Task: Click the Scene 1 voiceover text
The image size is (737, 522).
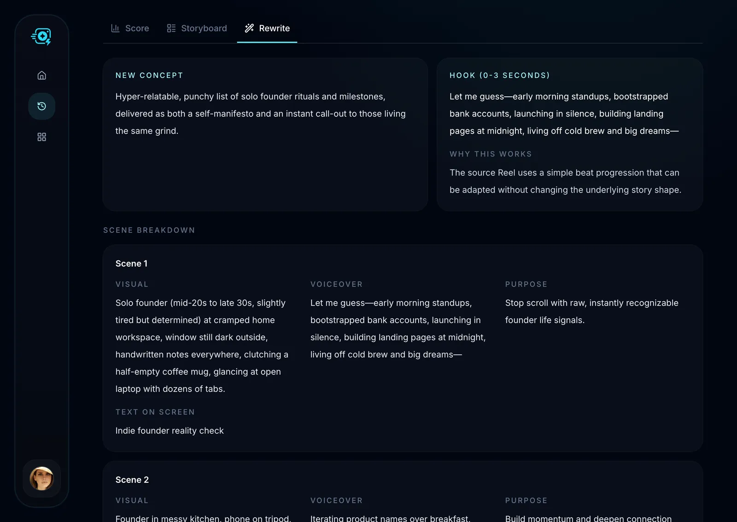Action: tap(398, 328)
